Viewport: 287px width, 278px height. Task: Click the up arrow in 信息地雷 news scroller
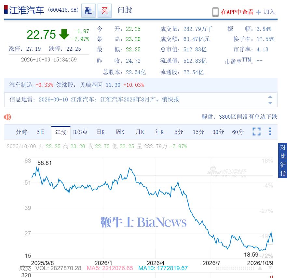click(270, 97)
